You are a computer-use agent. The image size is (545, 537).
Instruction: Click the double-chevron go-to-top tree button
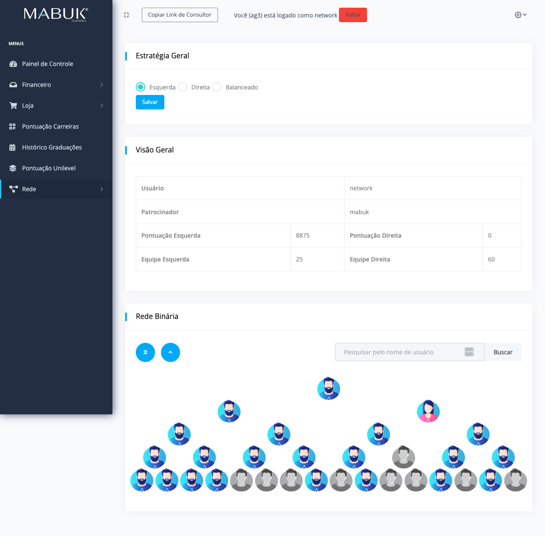pyautogui.click(x=145, y=353)
